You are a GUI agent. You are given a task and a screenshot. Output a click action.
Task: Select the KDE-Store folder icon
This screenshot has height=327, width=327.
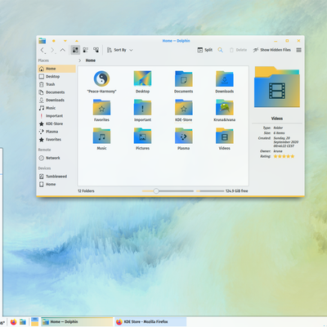point(184,107)
